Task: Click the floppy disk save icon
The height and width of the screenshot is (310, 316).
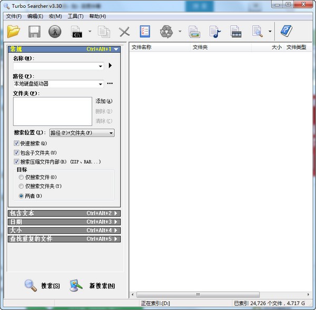Action: click(34, 32)
